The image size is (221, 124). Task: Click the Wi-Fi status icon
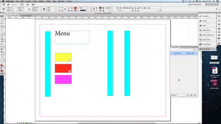(x=197, y=1)
